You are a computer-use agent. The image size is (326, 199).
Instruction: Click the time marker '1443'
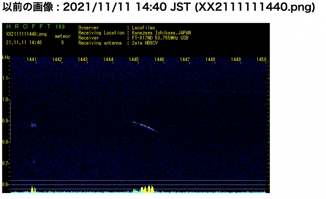click(83, 59)
